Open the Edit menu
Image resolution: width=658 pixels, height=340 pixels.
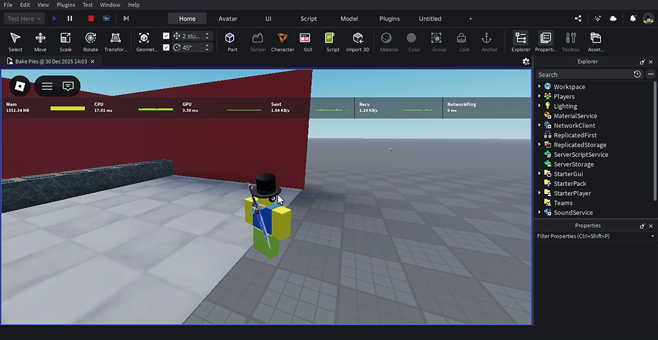coord(25,4)
